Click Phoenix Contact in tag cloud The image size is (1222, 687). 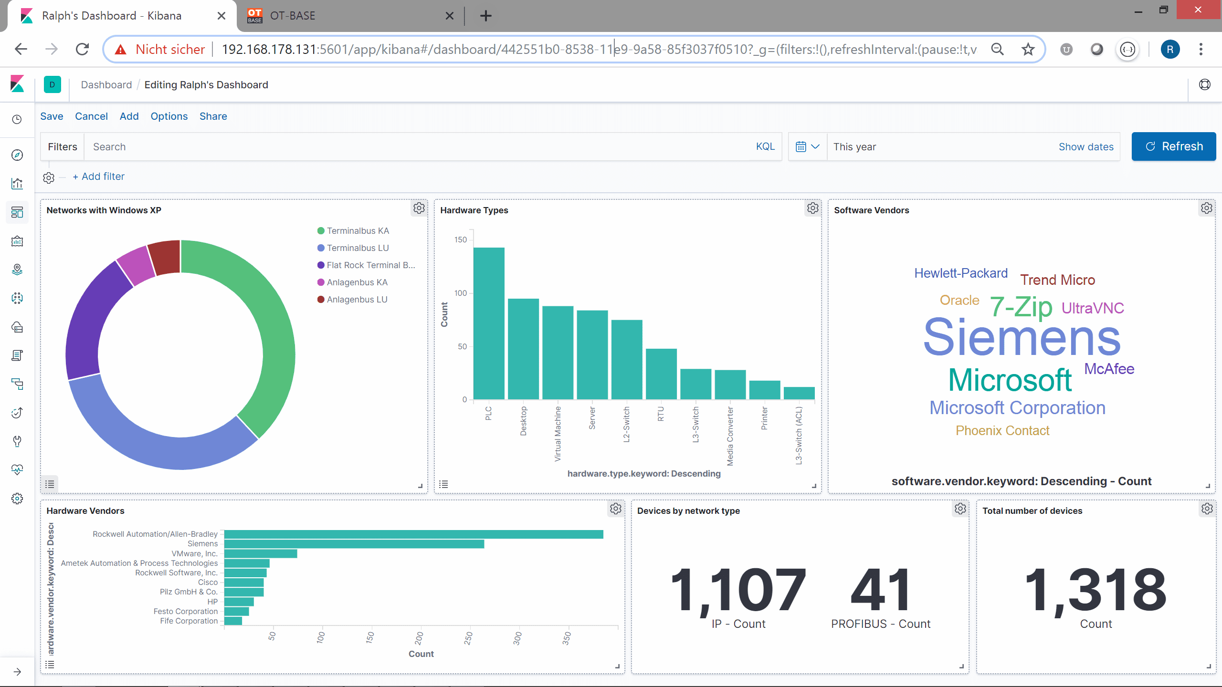[x=1002, y=431]
